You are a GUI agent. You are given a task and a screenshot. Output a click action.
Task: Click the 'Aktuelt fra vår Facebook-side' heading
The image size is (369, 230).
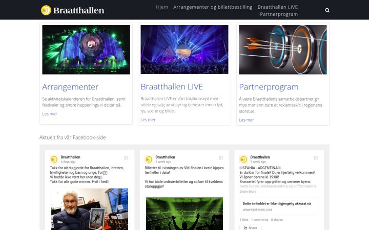72,137
